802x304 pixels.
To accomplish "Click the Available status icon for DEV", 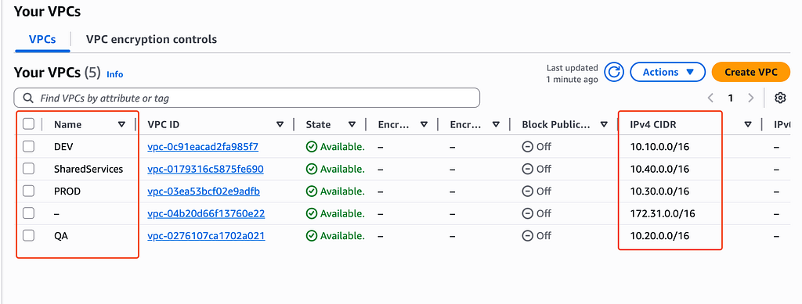I will (x=312, y=147).
